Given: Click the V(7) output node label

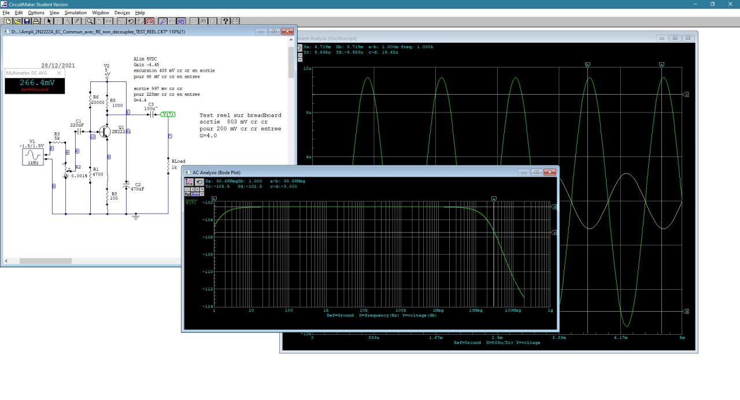Looking at the screenshot, I should 168,114.
